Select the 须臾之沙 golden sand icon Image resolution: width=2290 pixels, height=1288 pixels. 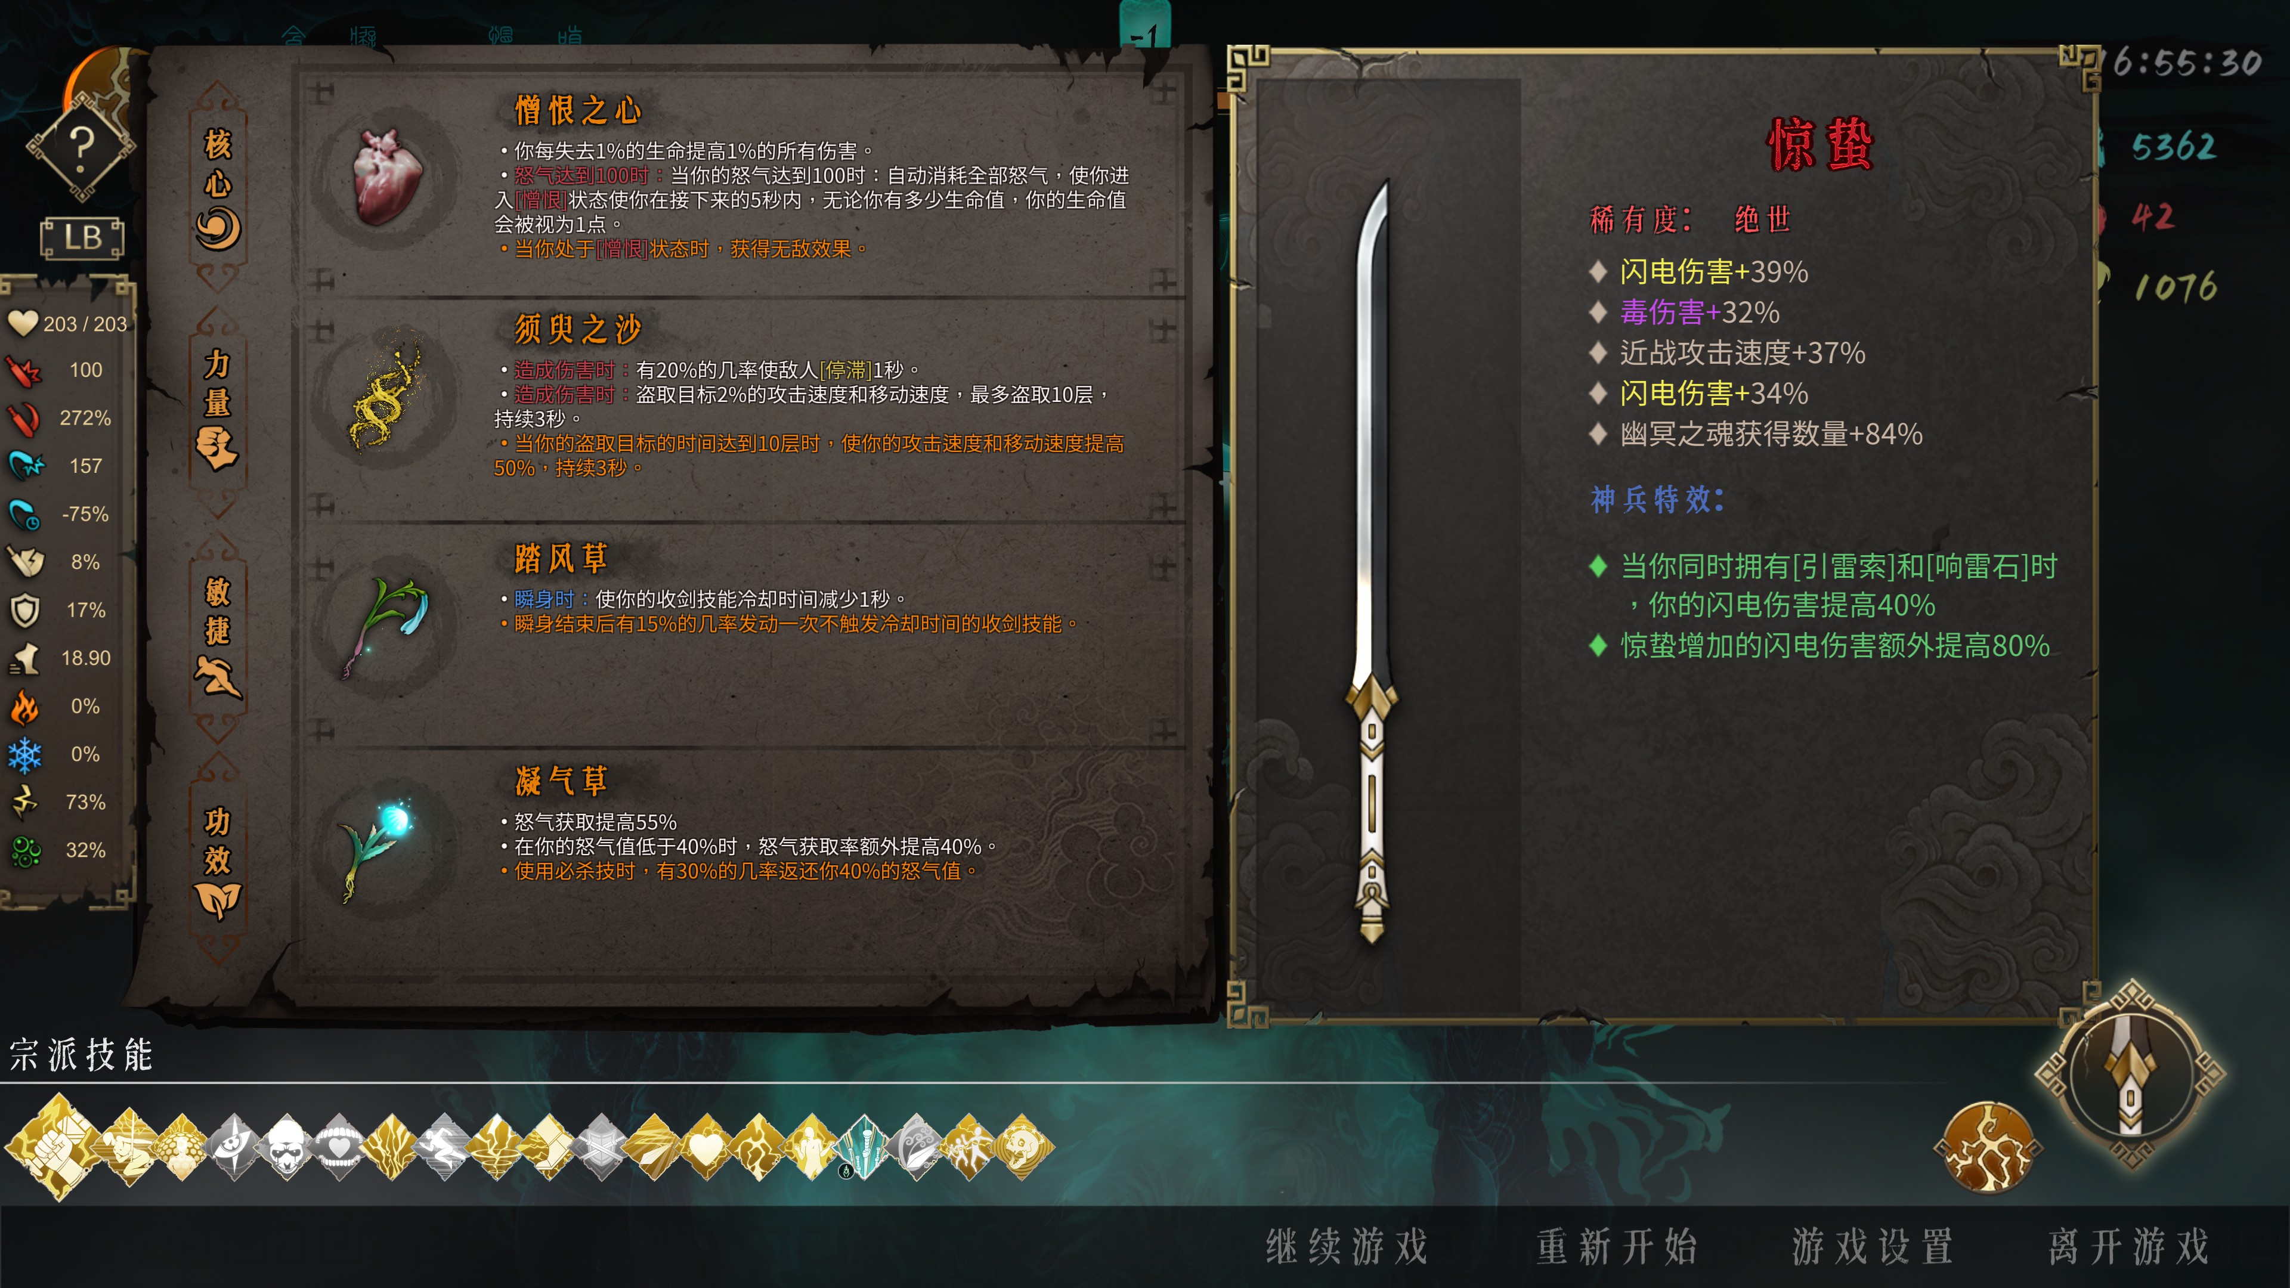coord(386,397)
